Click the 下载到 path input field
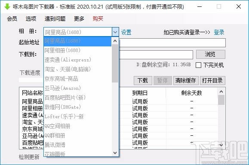 tap(156, 55)
